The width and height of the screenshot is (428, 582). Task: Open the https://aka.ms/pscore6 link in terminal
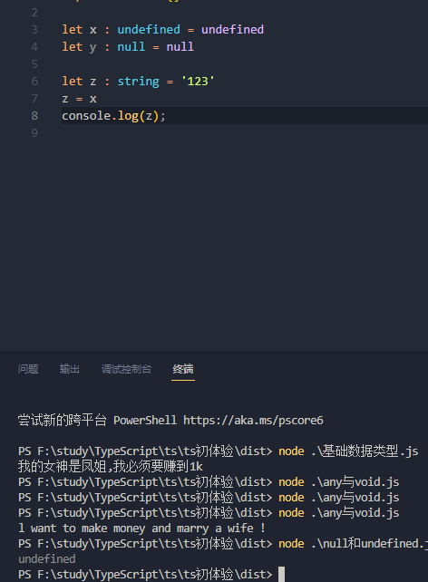tap(253, 421)
